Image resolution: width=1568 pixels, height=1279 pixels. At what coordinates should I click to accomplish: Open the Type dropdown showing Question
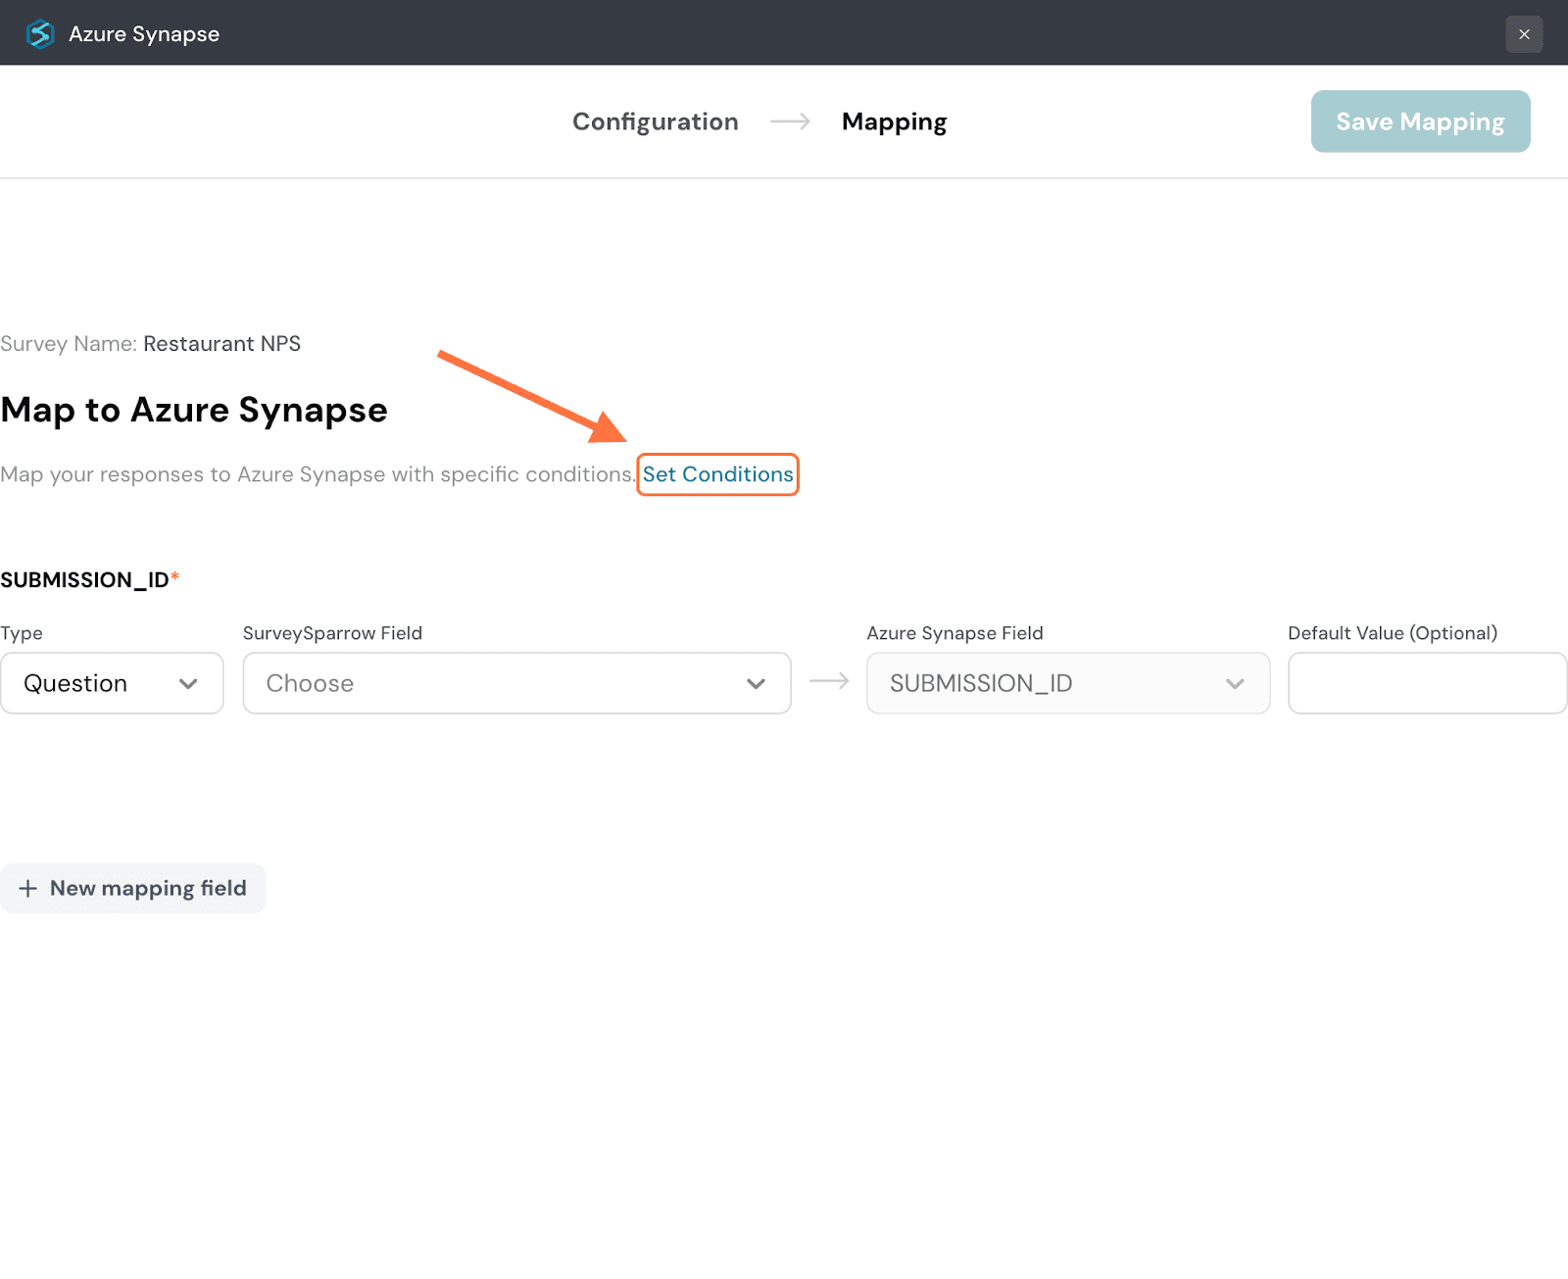(112, 683)
